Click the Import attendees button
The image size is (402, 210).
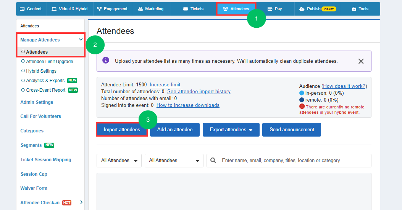(x=122, y=130)
